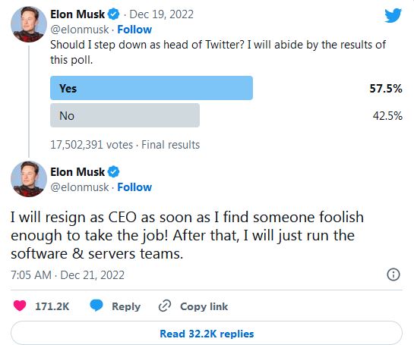This screenshot has width=414, height=345.
Task: Click verified badge on the resignation tweet
Action: point(114,172)
